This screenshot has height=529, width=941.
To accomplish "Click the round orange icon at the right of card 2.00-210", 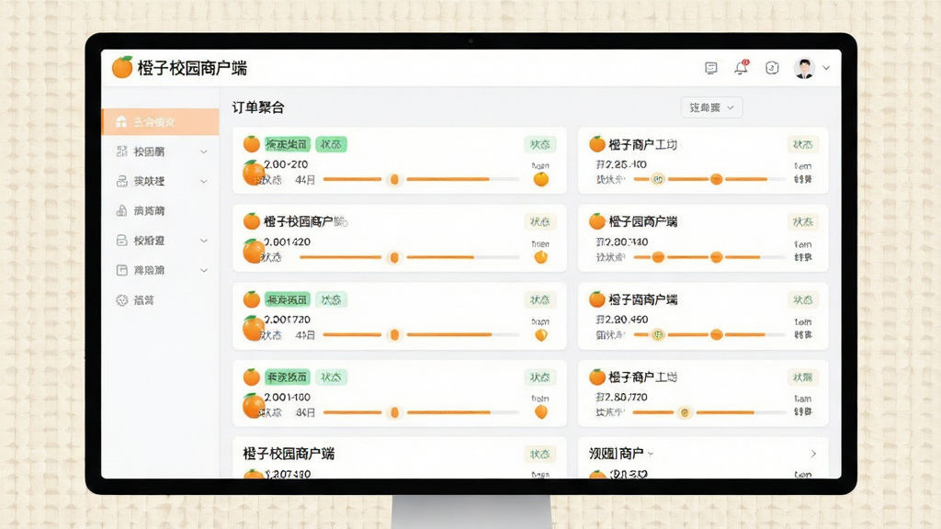I will 541,179.
